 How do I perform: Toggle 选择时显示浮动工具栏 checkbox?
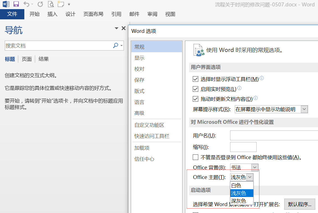pos(196,79)
